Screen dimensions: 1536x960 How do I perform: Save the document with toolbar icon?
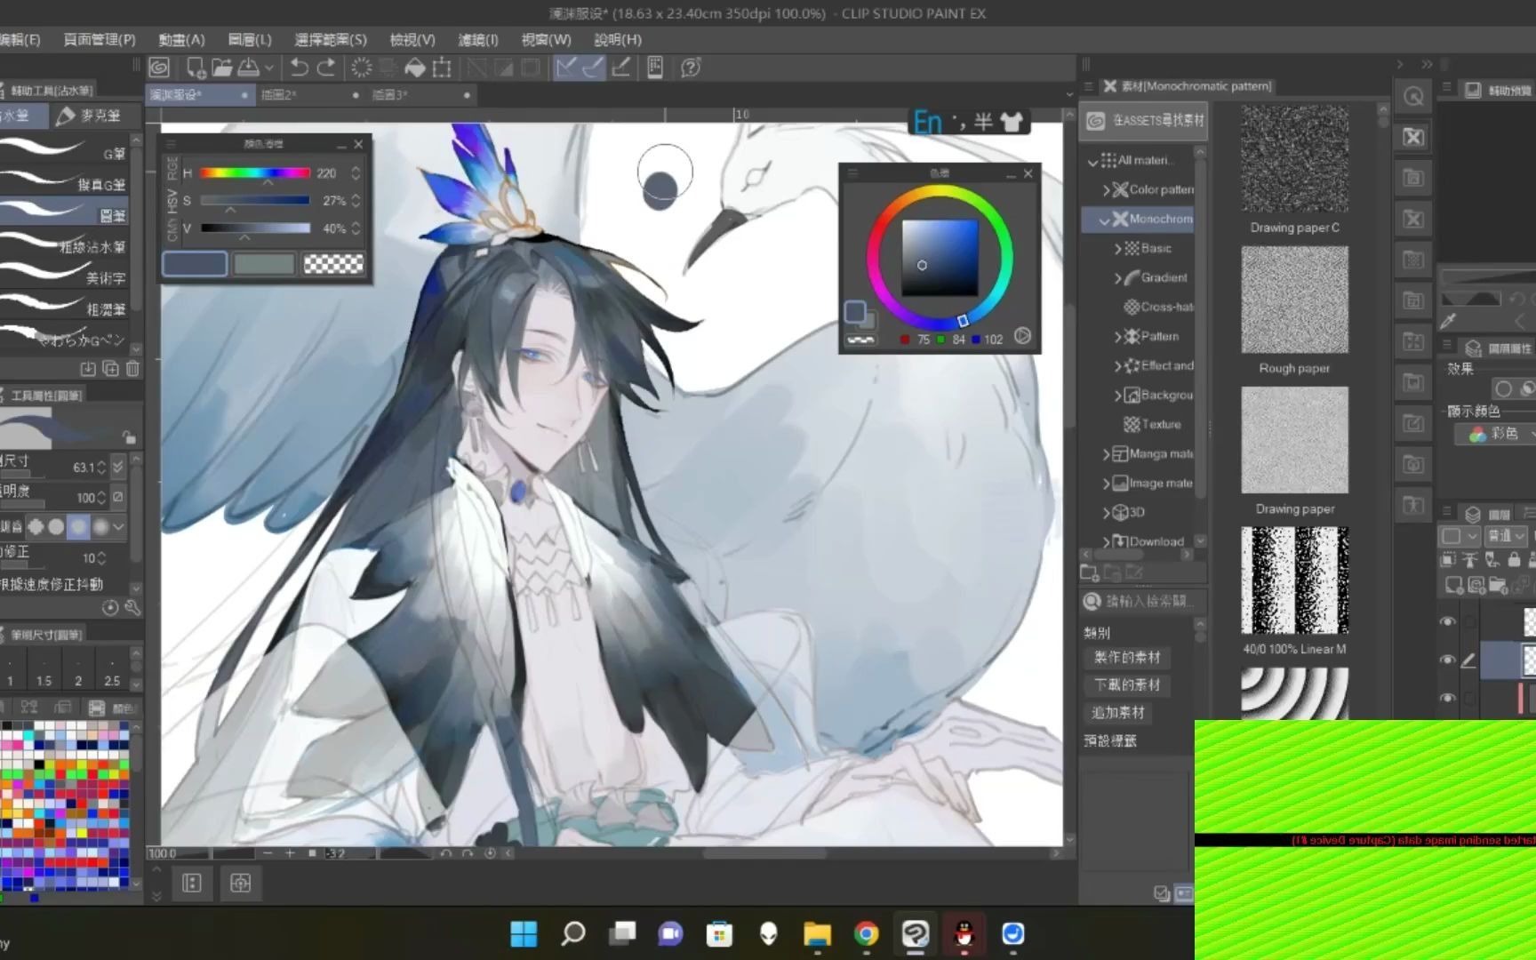249,68
